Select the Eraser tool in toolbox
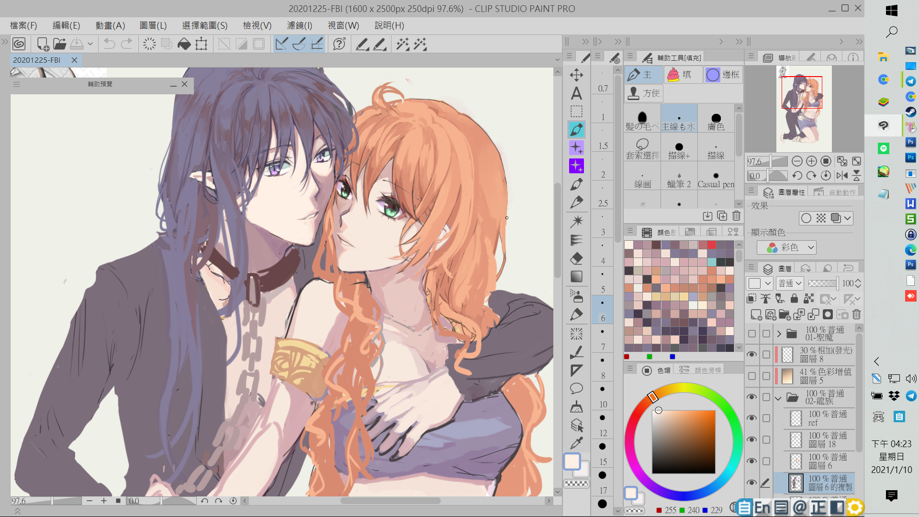 pos(576,258)
